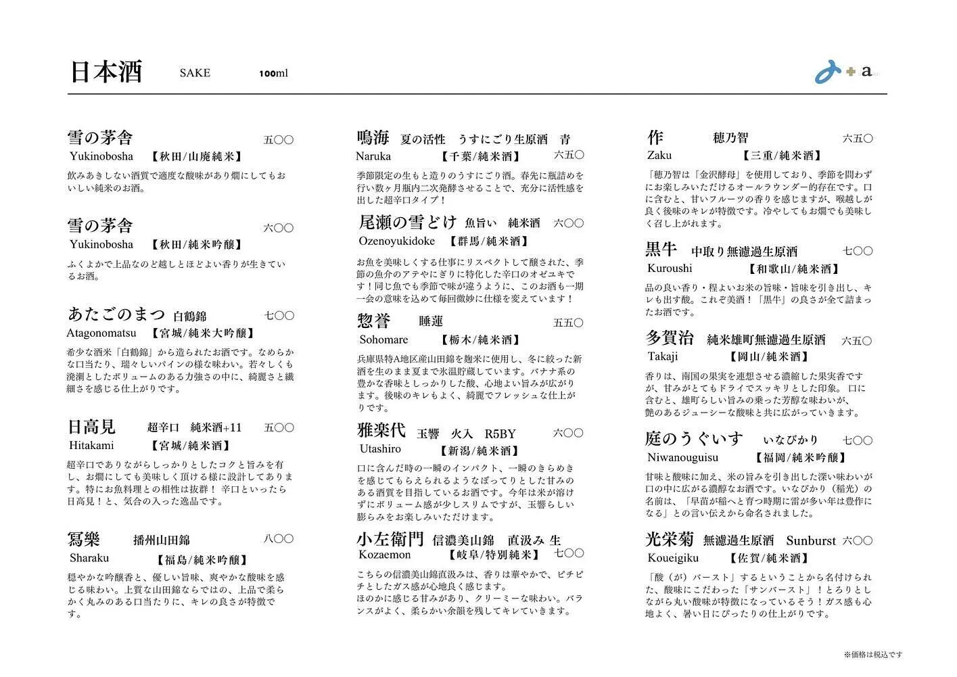Click the romanized name Atagonomatsu
The height and width of the screenshot is (677, 957).
(101, 333)
